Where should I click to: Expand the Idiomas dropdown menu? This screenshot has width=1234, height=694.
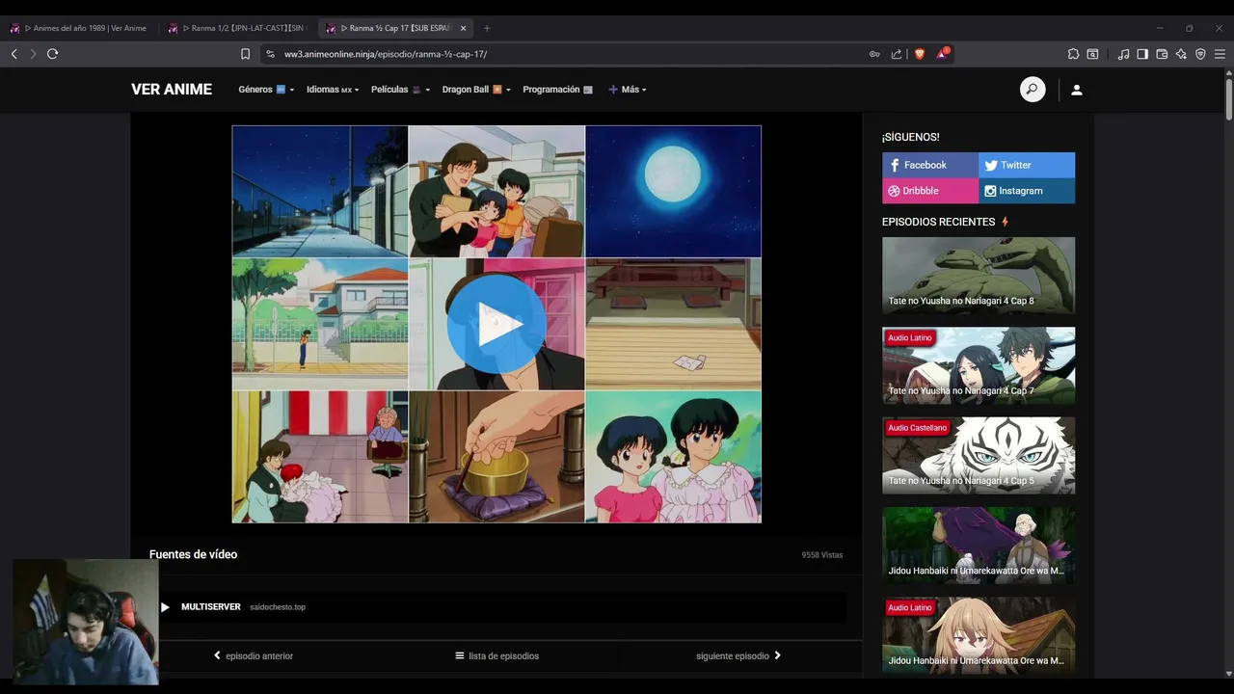coord(333,90)
